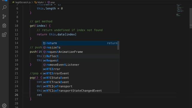Click the closing brace on line 7

pos(31,13)
